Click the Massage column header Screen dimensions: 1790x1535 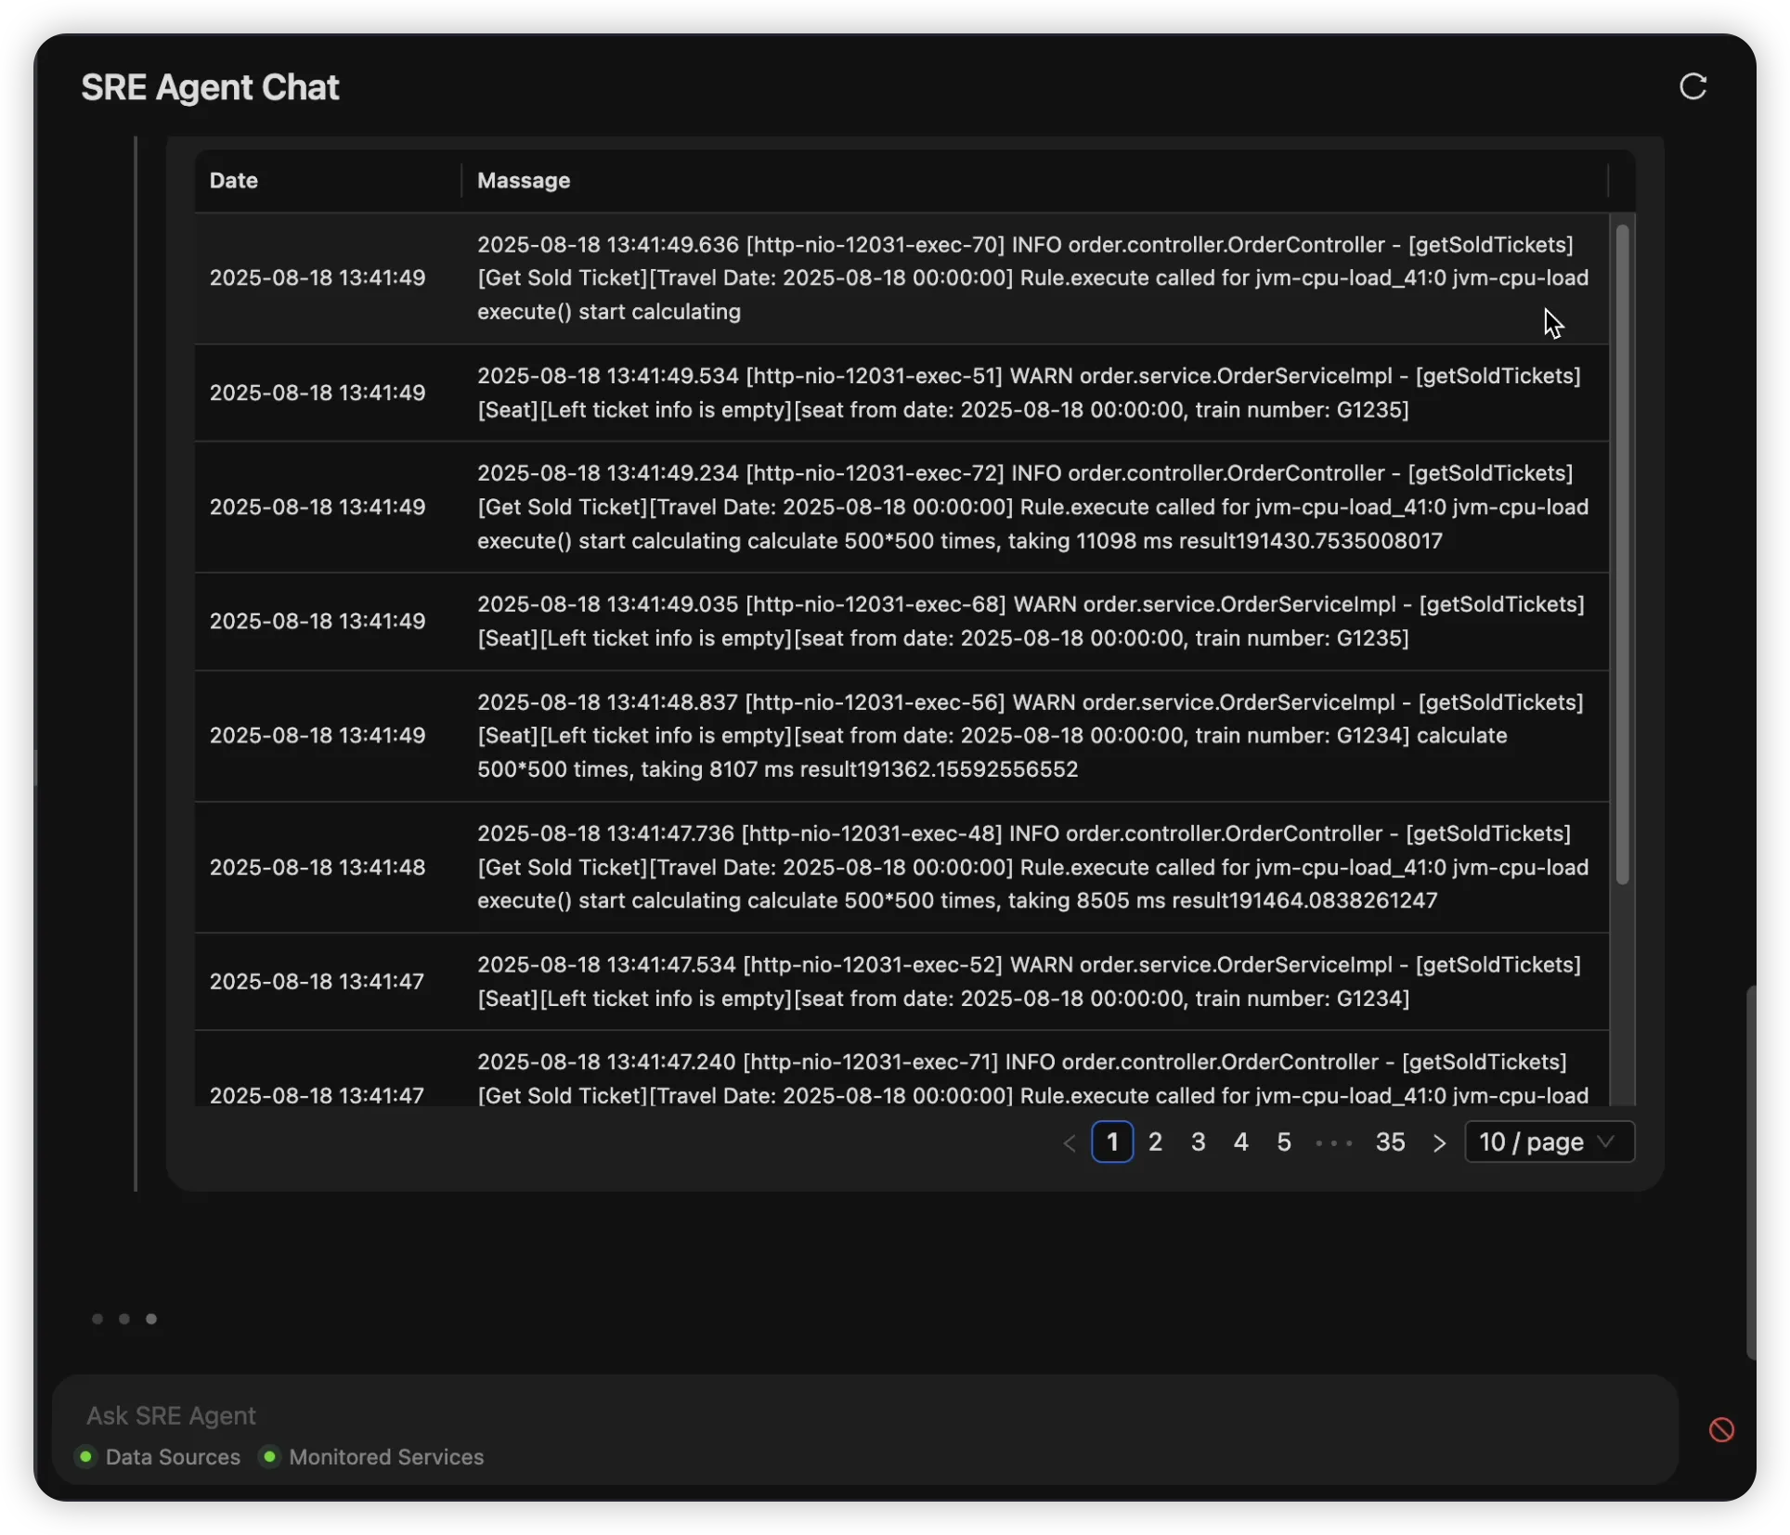point(524,180)
